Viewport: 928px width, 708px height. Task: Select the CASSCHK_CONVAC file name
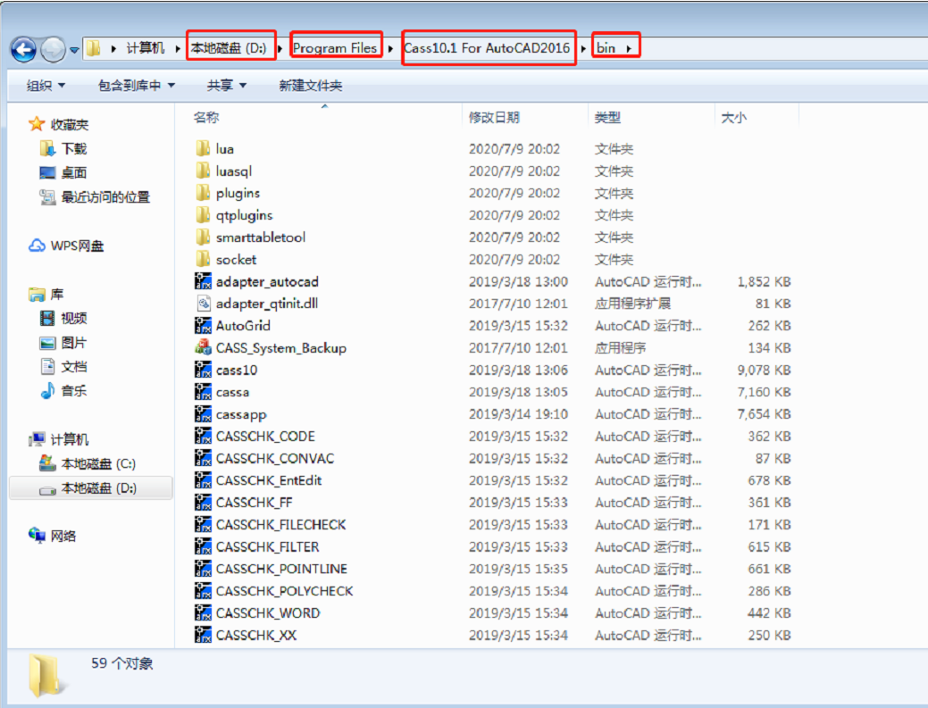(x=274, y=458)
